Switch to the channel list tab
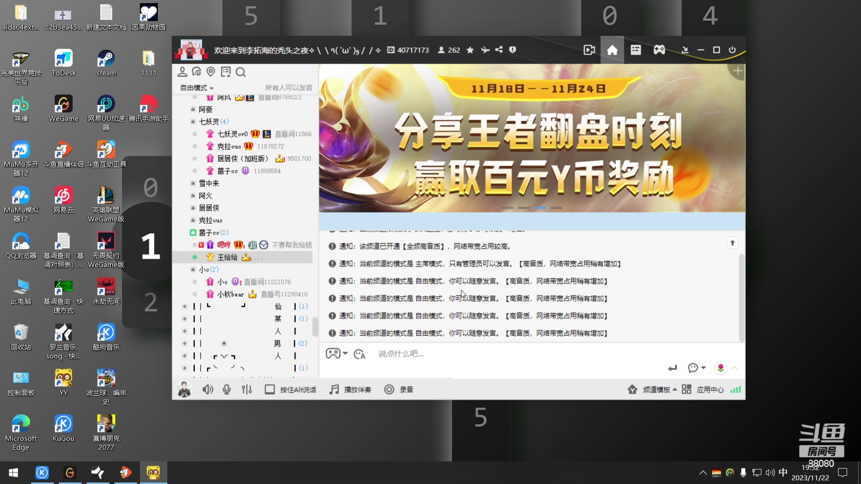Image resolution: width=861 pixels, height=484 pixels. pos(635,50)
